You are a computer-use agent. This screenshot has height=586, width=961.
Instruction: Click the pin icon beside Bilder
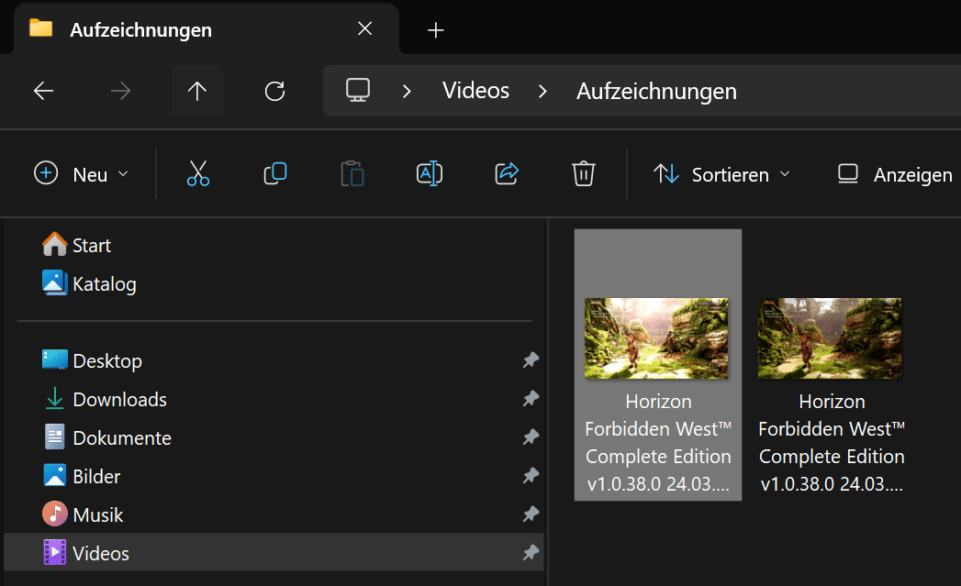[x=531, y=476]
